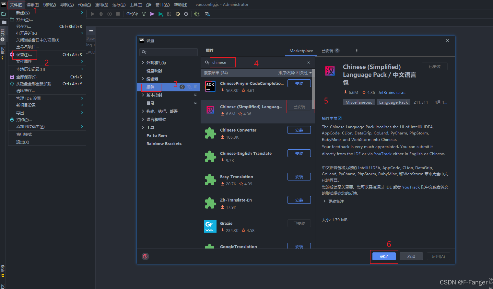Viewport: 493px width, 289px height.
Task: Click 确定 to confirm settings
Action: click(384, 256)
